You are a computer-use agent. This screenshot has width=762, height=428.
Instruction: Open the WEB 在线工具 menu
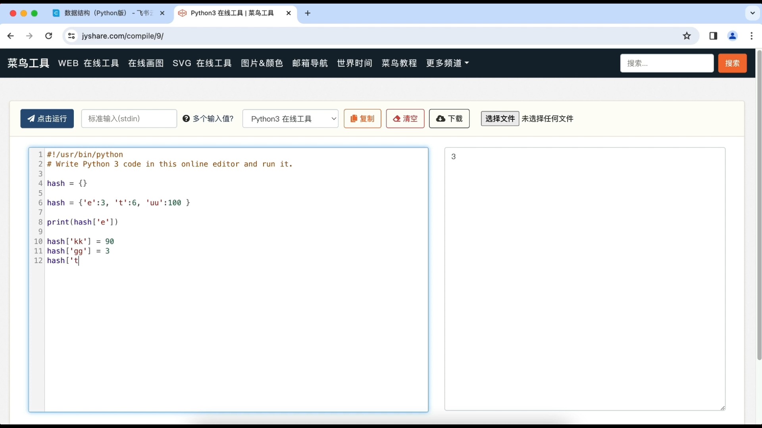pyautogui.click(x=89, y=63)
